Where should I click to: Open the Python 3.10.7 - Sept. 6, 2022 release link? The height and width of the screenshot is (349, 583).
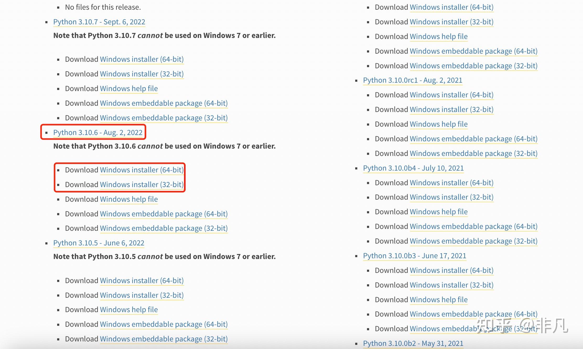(99, 22)
